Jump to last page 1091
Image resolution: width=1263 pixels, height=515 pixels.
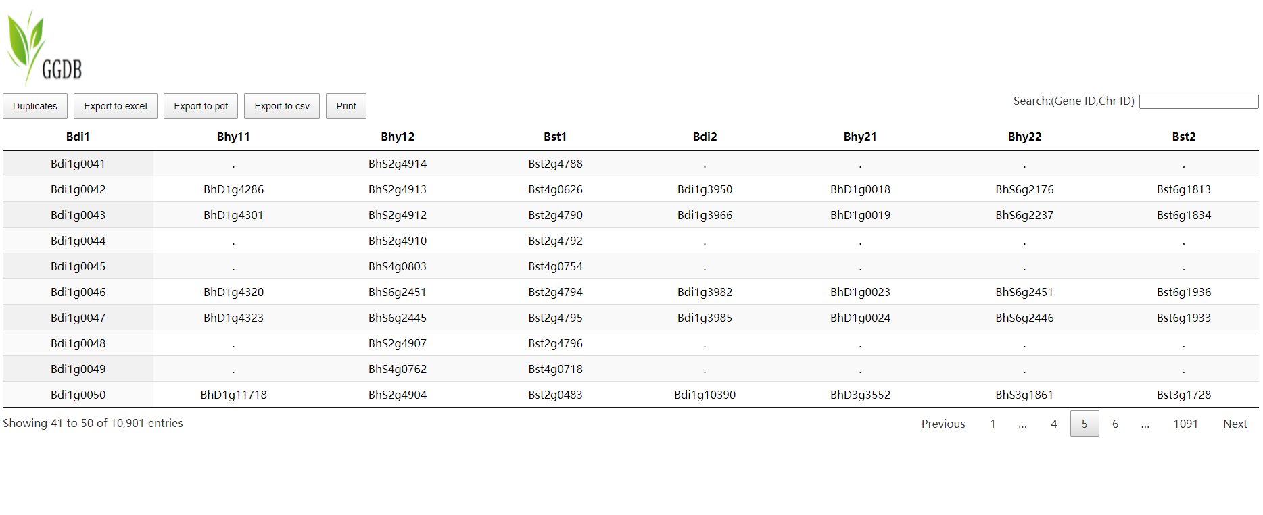point(1185,424)
